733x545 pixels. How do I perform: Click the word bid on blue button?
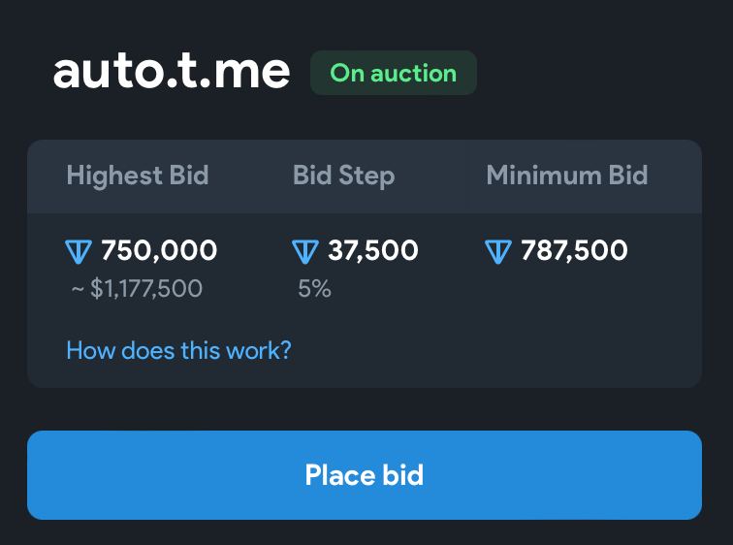(x=403, y=475)
